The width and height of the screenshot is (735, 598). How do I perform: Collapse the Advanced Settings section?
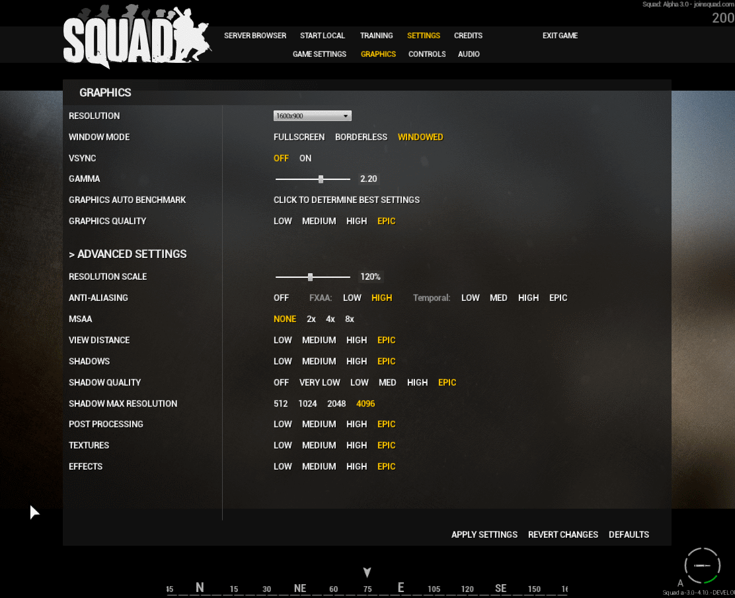(128, 254)
